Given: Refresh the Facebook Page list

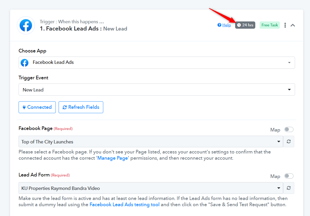Looking at the screenshot, I should [x=289, y=142].
